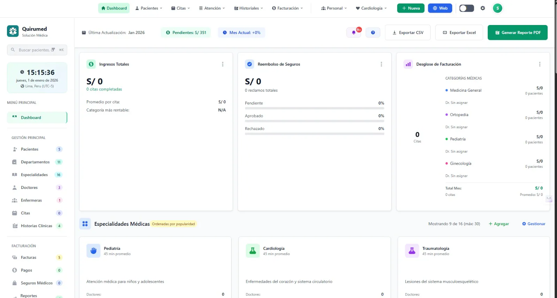Open Historias Clínicas sidebar item
Viewport: 557px width, 298px height.
pyautogui.click(x=36, y=226)
